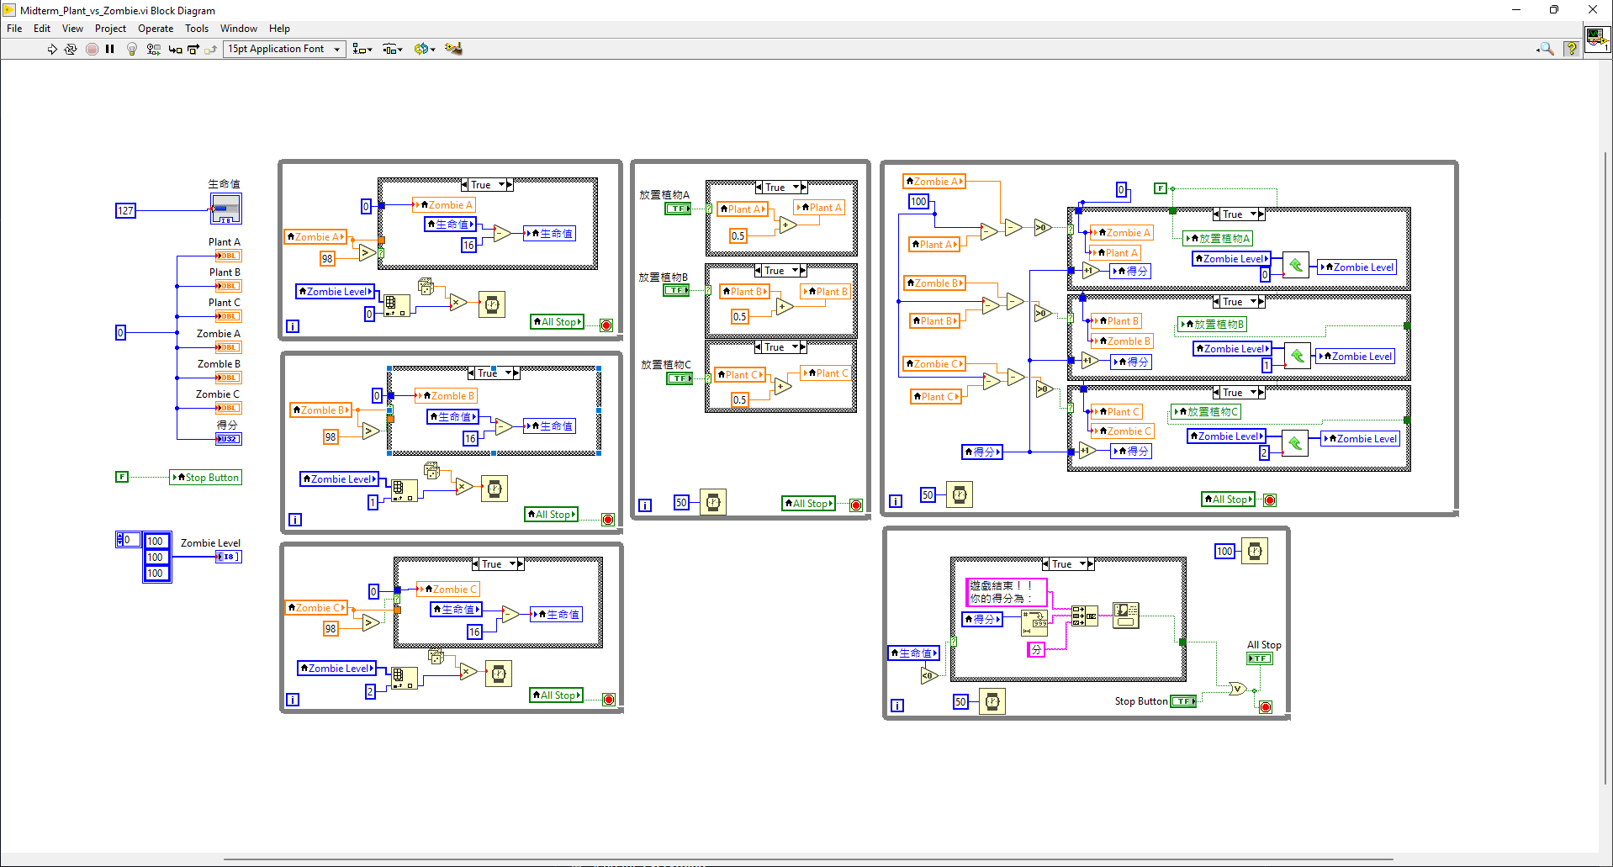Click the false constant in scoring loop
The image size is (1613, 867).
[1161, 188]
